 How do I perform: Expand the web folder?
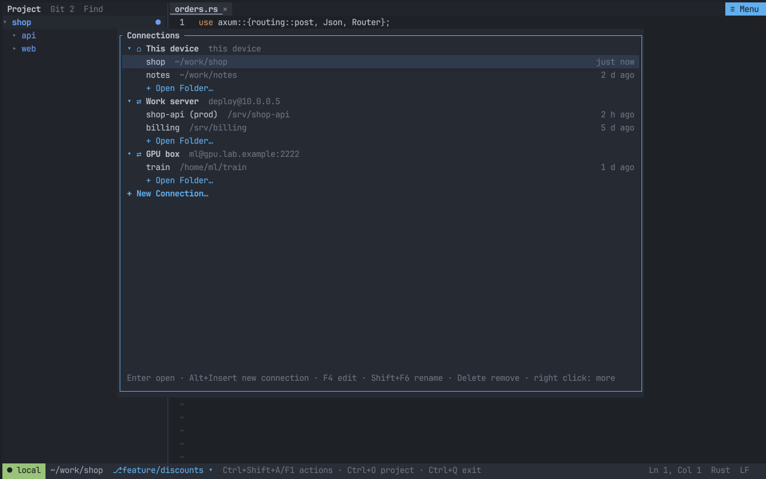14,48
